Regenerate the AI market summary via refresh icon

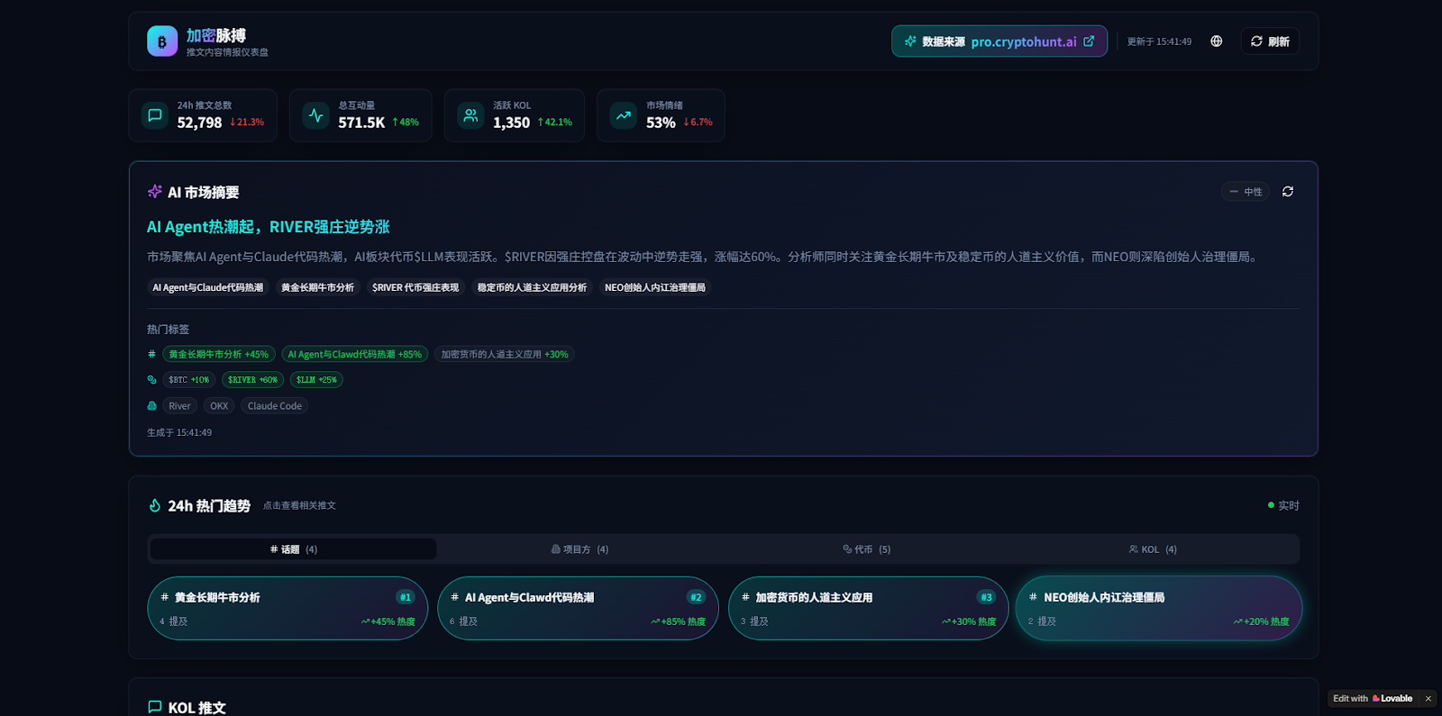1287,192
